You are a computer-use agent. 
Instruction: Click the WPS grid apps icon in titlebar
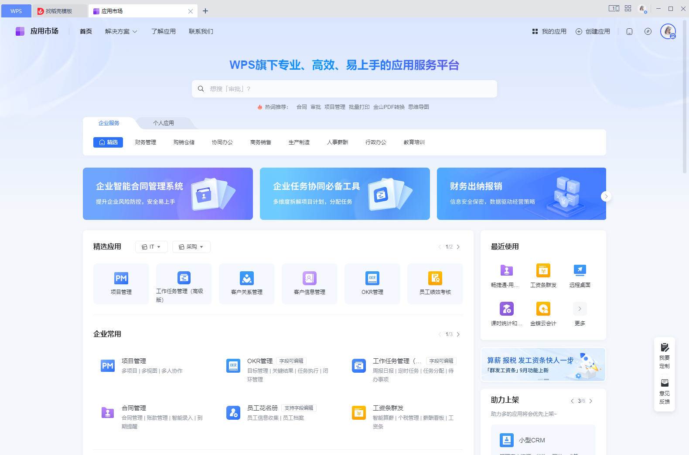[x=628, y=8]
